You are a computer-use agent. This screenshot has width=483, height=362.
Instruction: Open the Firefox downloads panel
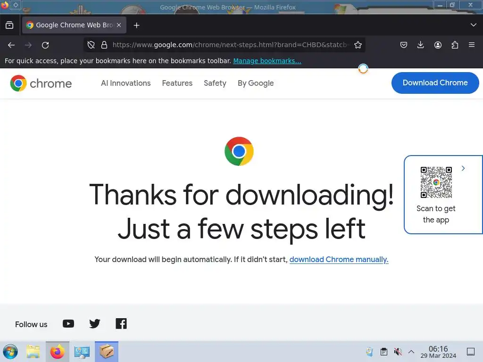point(420,45)
